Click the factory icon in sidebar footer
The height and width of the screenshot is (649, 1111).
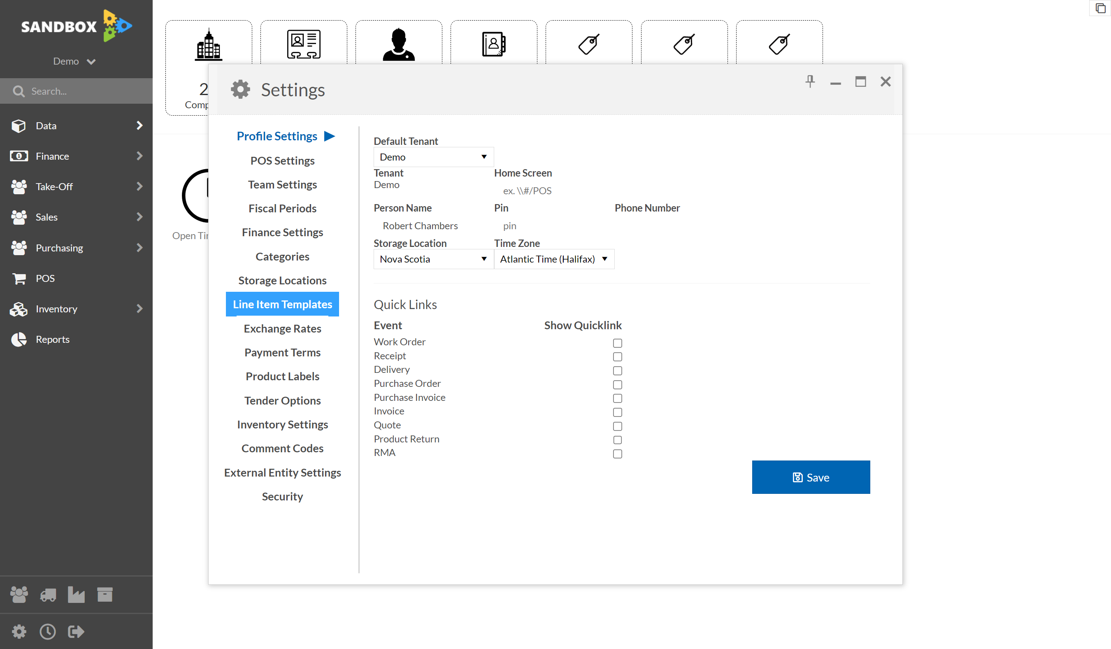(x=76, y=595)
